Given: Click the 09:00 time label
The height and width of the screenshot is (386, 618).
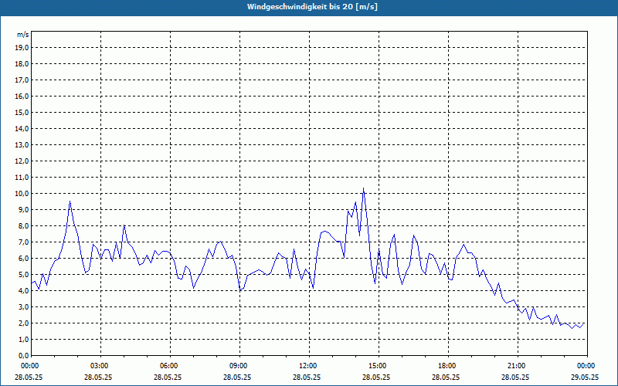Looking at the screenshot, I should click(239, 366).
